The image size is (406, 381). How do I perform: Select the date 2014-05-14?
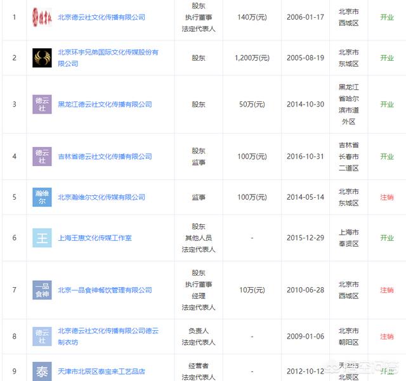305,197
